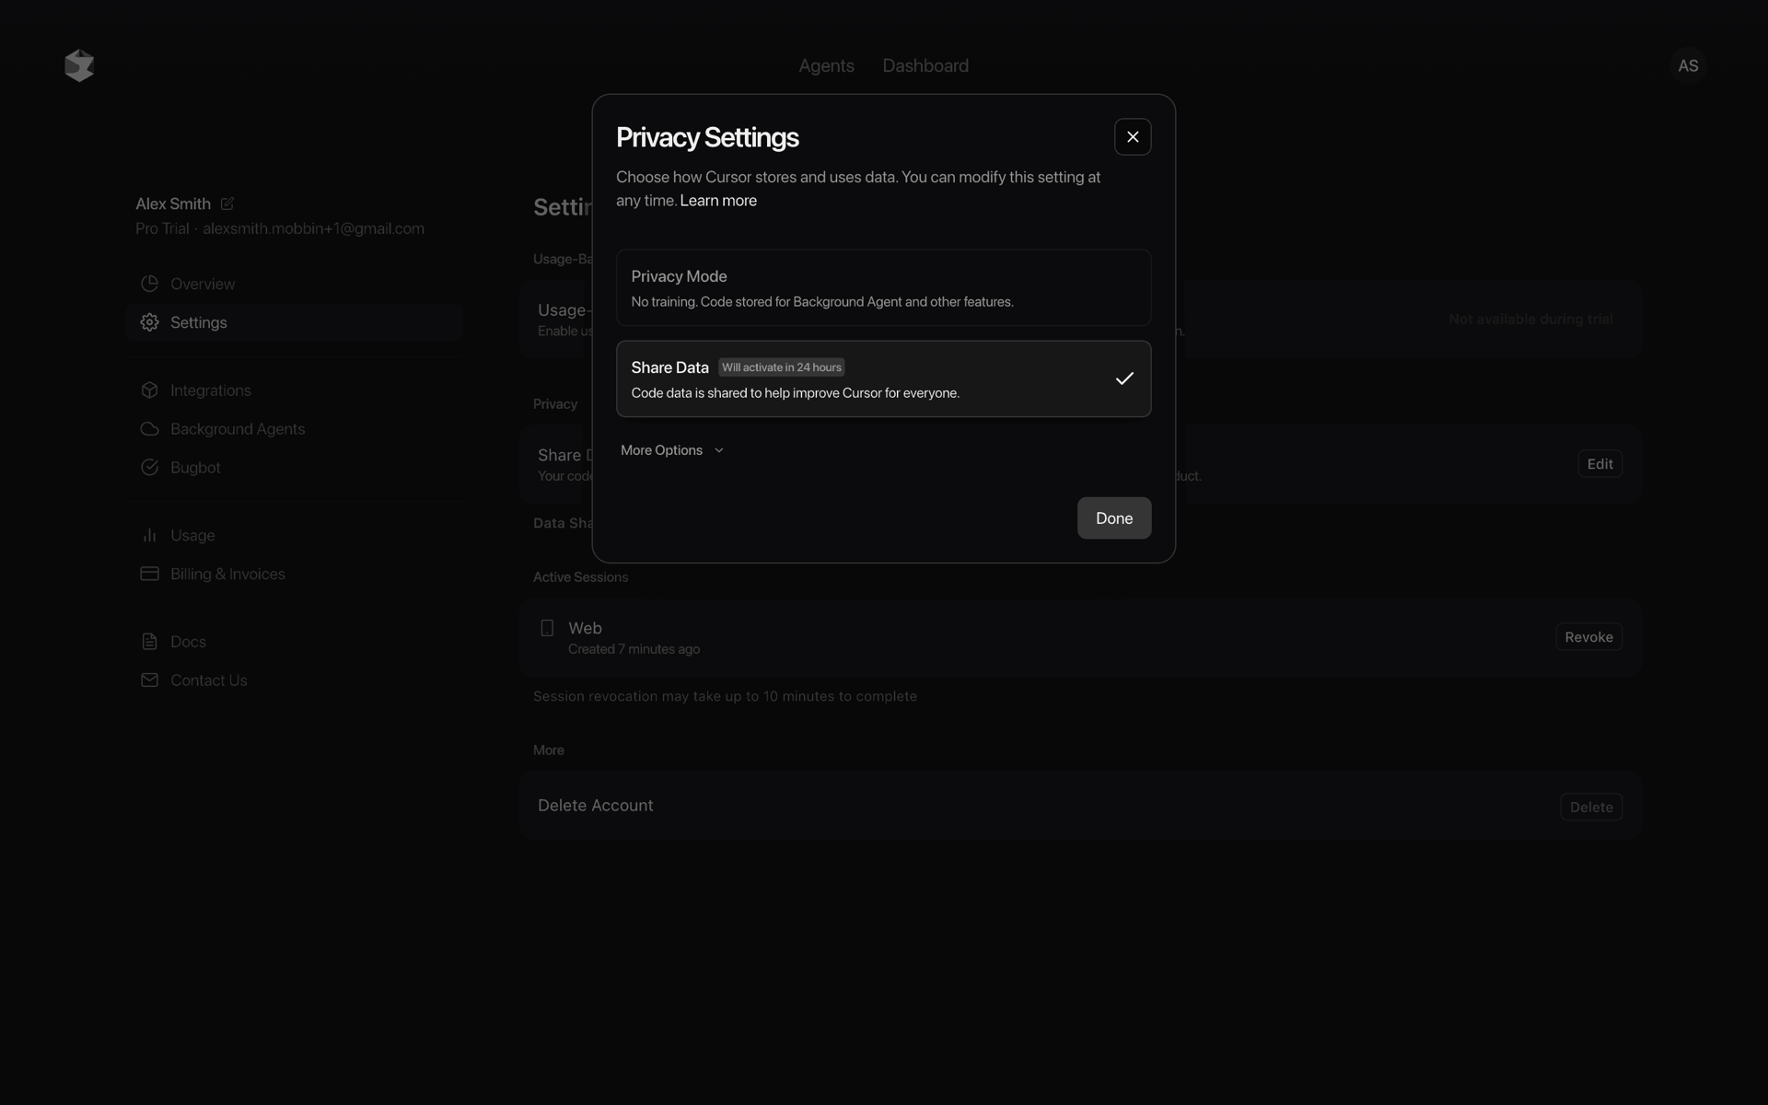Viewport: 1768px width, 1105px height.
Task: Revoke the Web session
Action: click(x=1588, y=637)
